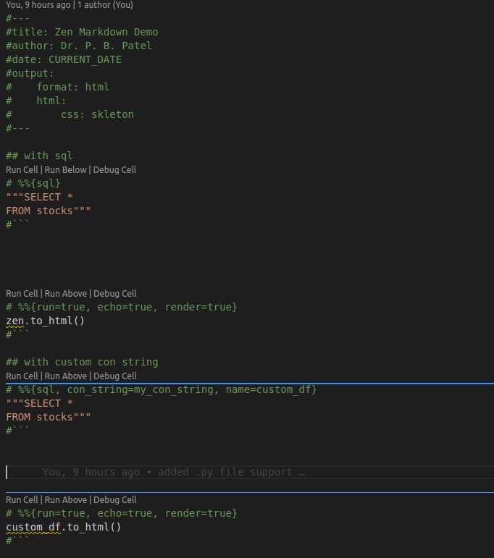This screenshot has width=494, height=558.
Task: Run Above for the zen.to_html() cell
Action: [65, 294]
